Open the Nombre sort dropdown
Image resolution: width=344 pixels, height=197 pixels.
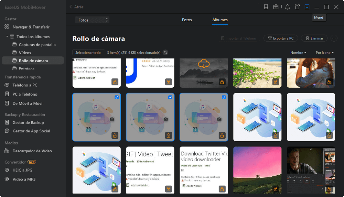coord(298,53)
